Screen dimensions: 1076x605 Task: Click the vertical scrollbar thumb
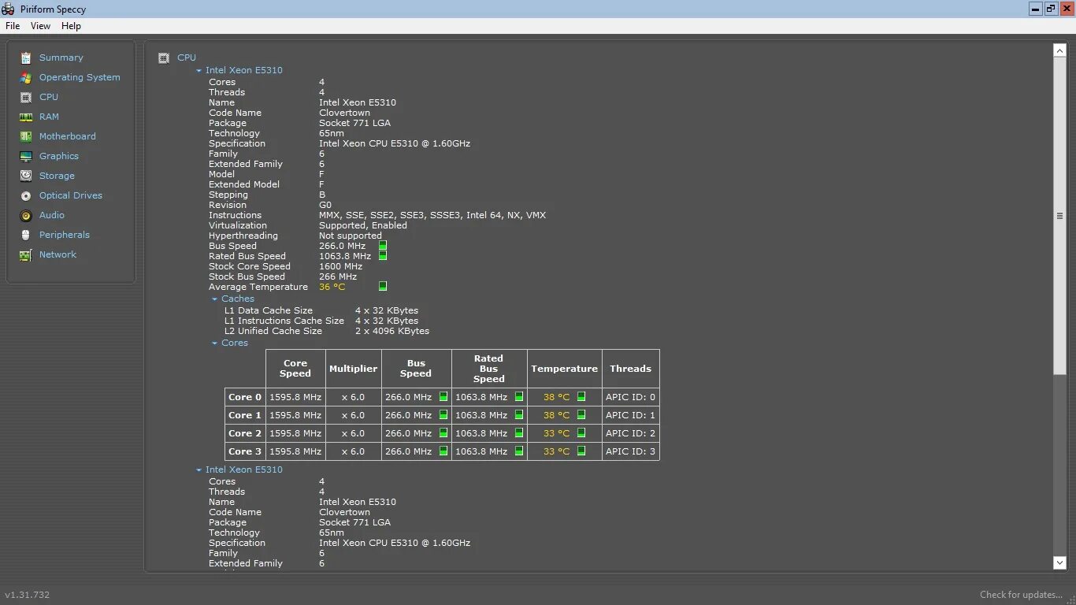(1059, 215)
